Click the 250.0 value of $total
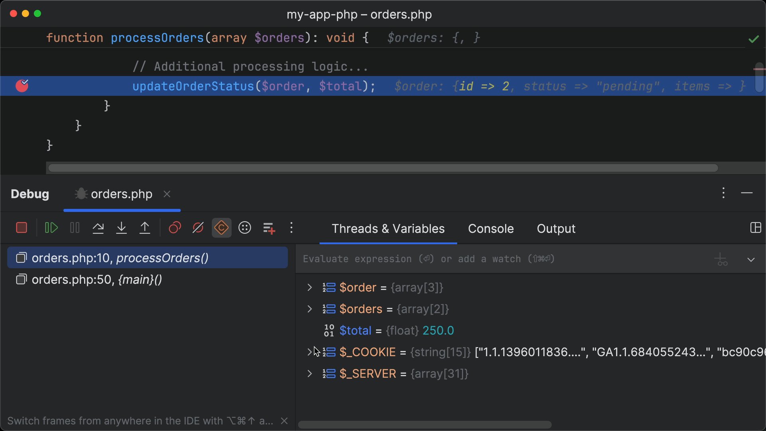 click(x=438, y=330)
